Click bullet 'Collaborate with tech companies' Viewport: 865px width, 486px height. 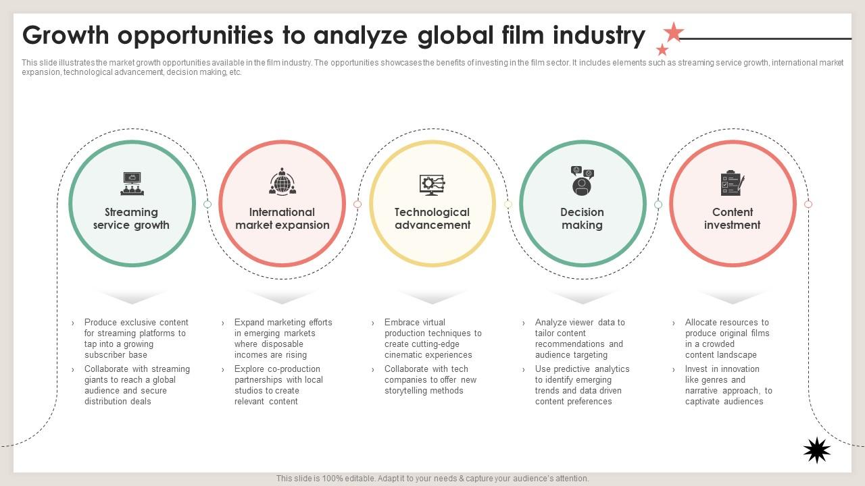point(430,380)
